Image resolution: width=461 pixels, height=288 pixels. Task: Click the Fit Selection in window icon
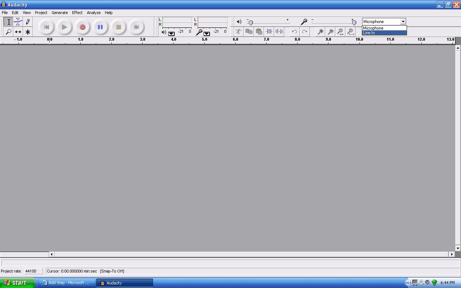[340, 32]
